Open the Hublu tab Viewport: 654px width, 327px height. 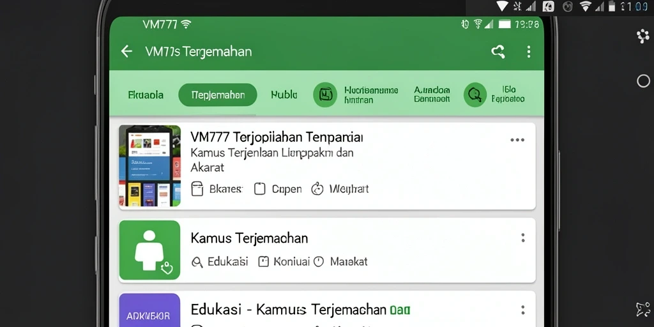284,95
